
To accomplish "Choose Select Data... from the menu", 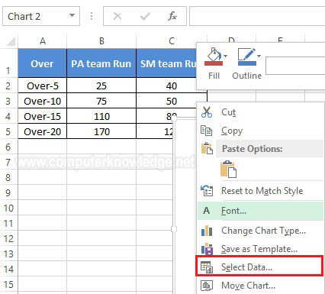I will coord(259,267).
